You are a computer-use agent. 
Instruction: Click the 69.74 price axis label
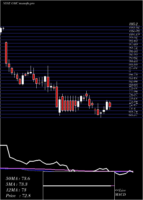click(134, 112)
